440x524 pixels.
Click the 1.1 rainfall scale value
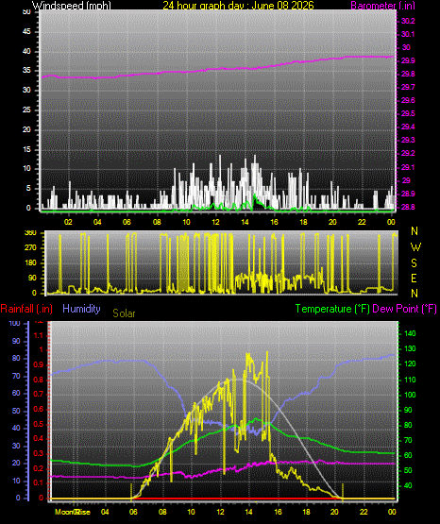tap(39, 335)
